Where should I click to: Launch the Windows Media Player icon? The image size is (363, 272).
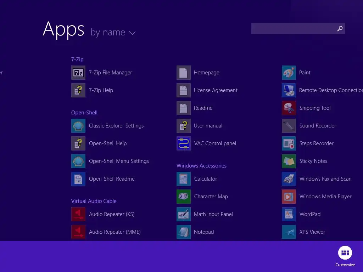[289, 197]
